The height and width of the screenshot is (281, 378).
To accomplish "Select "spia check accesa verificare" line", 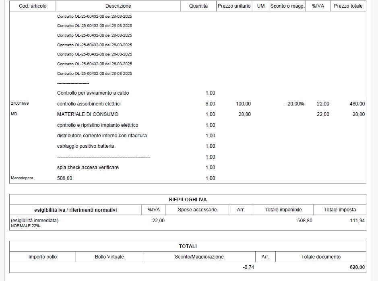I will [x=88, y=167].
